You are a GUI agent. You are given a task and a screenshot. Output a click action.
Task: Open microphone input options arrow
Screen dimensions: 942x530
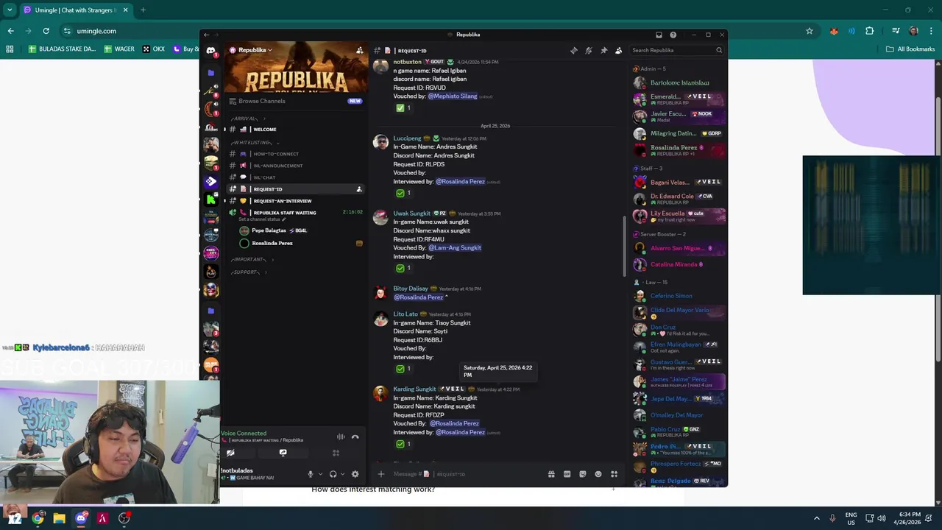point(319,474)
